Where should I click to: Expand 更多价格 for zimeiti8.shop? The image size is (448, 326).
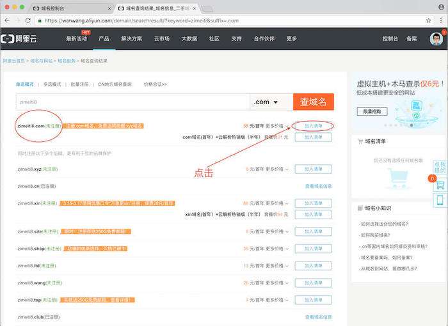point(277,249)
